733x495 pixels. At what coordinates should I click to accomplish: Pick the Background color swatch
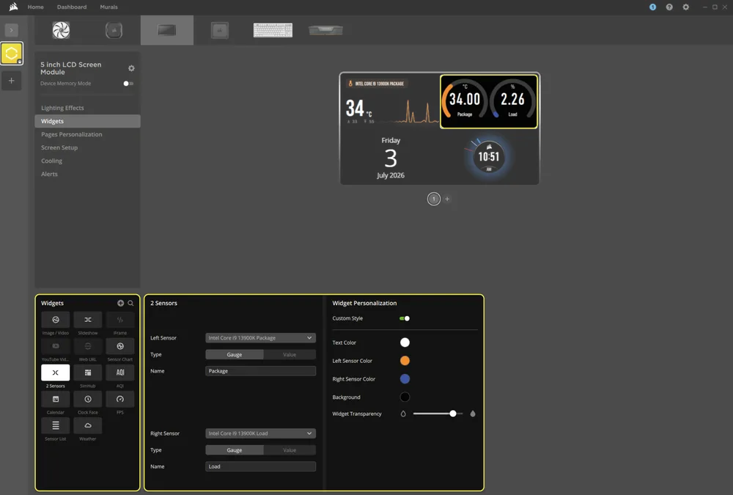(x=405, y=397)
